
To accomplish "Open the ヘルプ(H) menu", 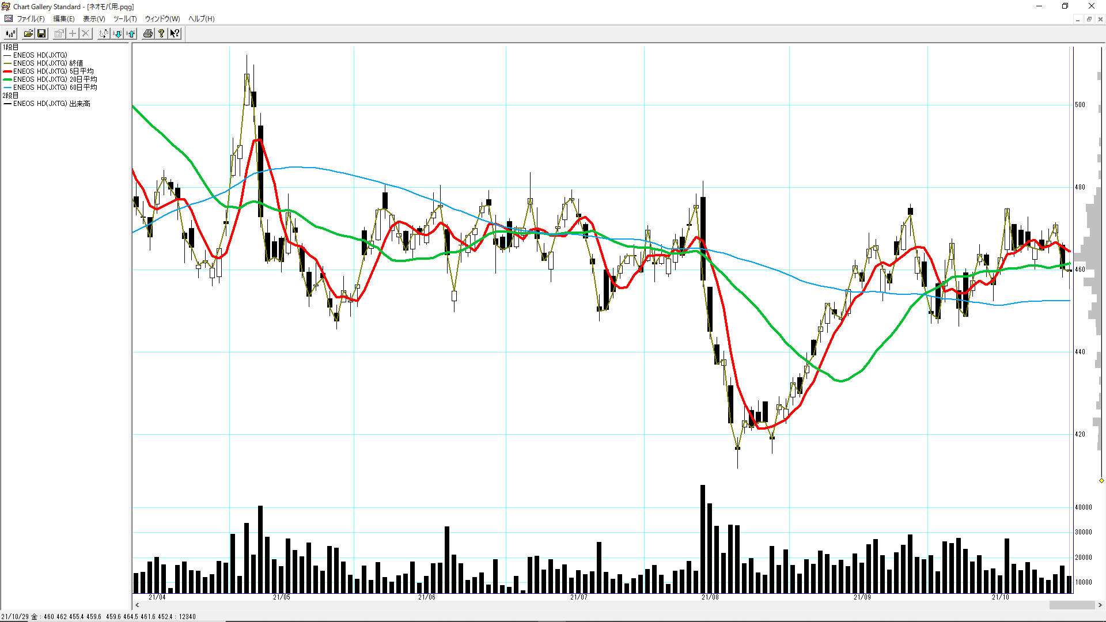I will point(201,19).
